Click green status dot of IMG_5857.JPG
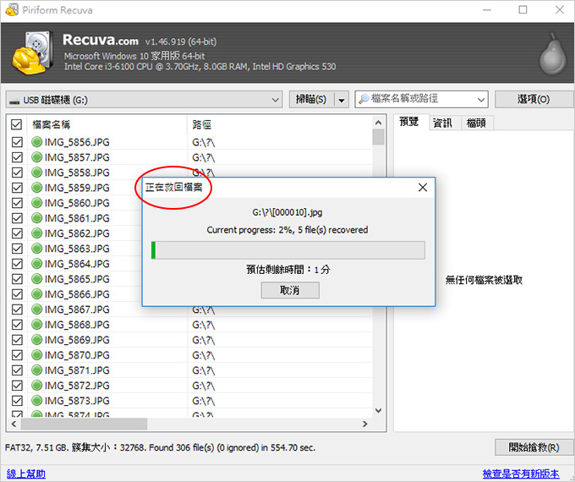 point(36,157)
